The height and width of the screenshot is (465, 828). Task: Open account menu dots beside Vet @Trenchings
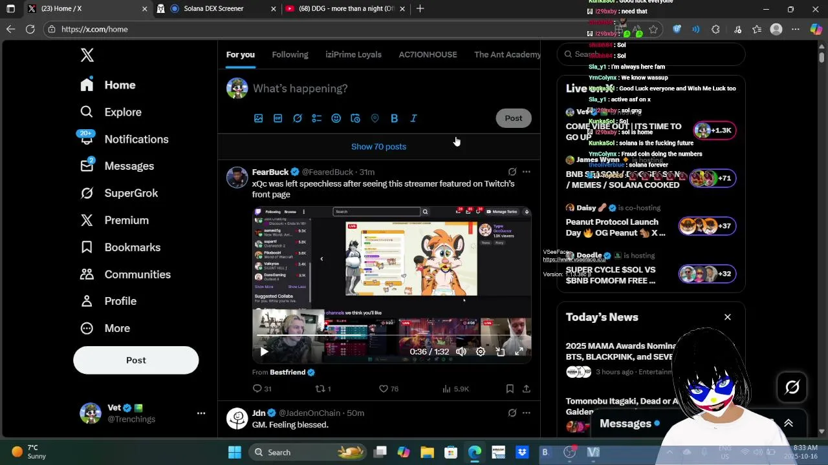(201, 413)
